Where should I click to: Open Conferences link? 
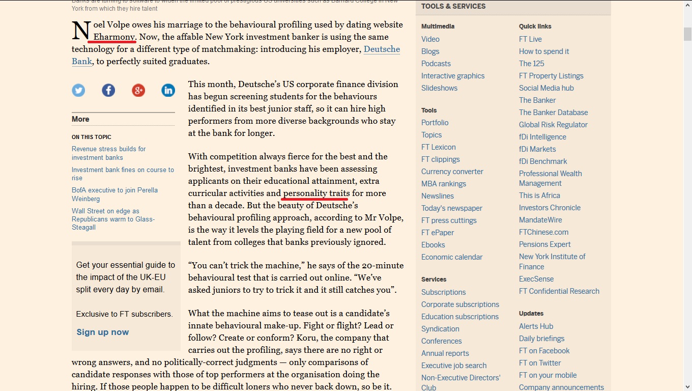(442, 341)
